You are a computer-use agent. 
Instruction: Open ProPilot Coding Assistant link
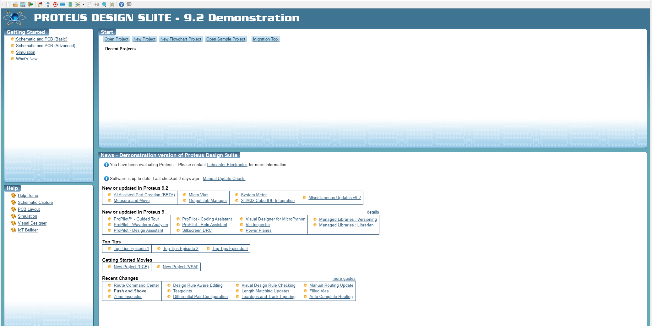point(207,219)
